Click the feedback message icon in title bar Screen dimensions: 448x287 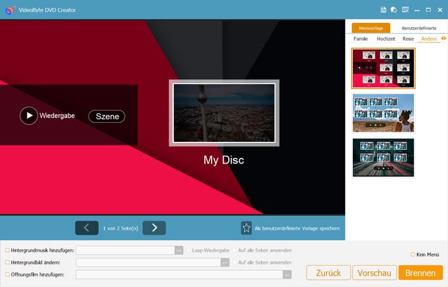405,10
